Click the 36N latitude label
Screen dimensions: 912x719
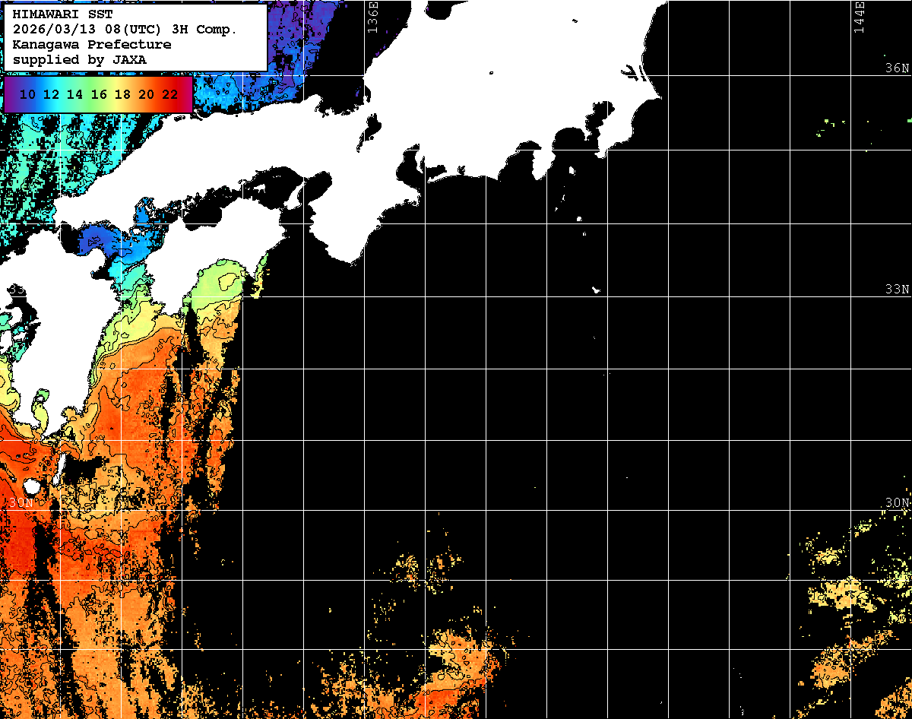pyautogui.click(x=897, y=68)
